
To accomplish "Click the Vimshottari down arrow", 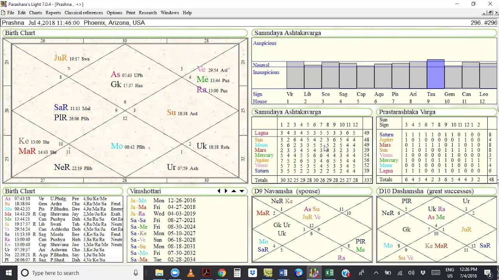I will pos(242,191).
